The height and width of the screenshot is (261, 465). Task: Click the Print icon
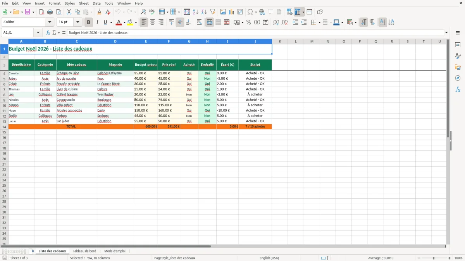(x=50, y=12)
